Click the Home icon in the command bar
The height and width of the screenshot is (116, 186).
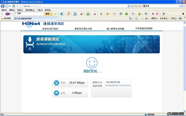click(x=130, y=18)
